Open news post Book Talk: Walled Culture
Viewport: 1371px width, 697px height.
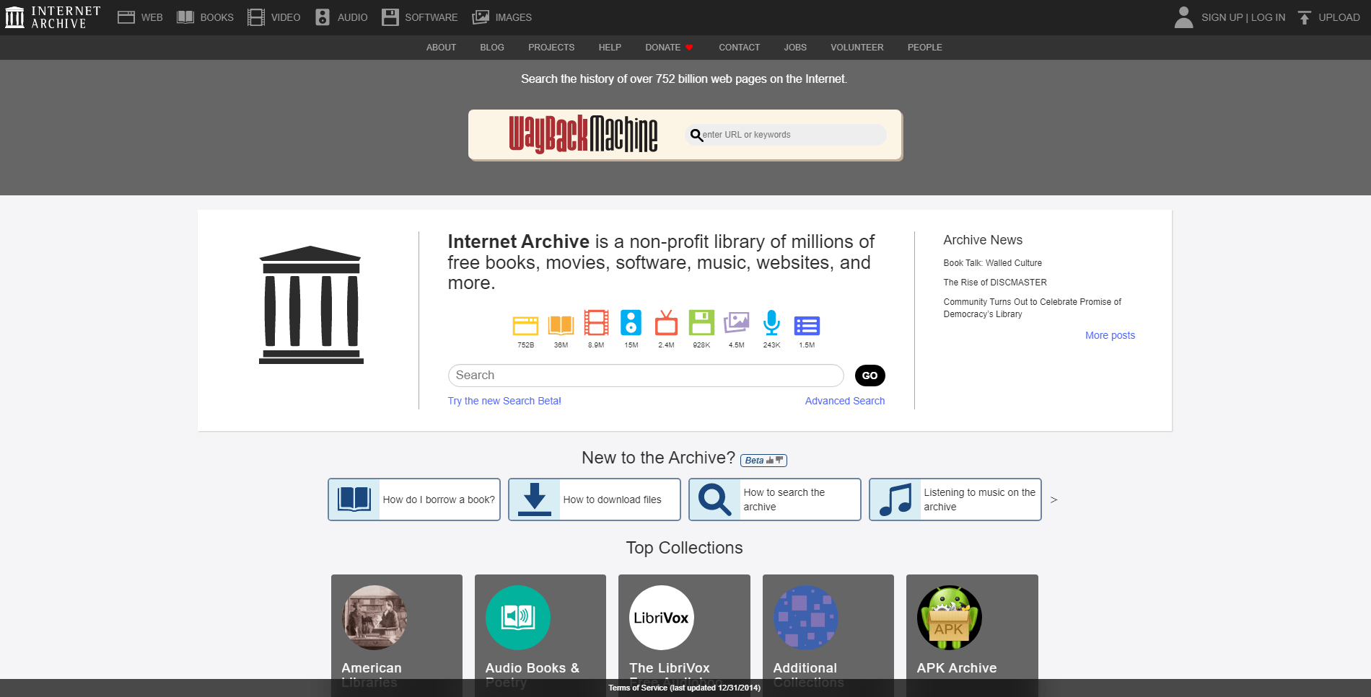click(x=992, y=263)
